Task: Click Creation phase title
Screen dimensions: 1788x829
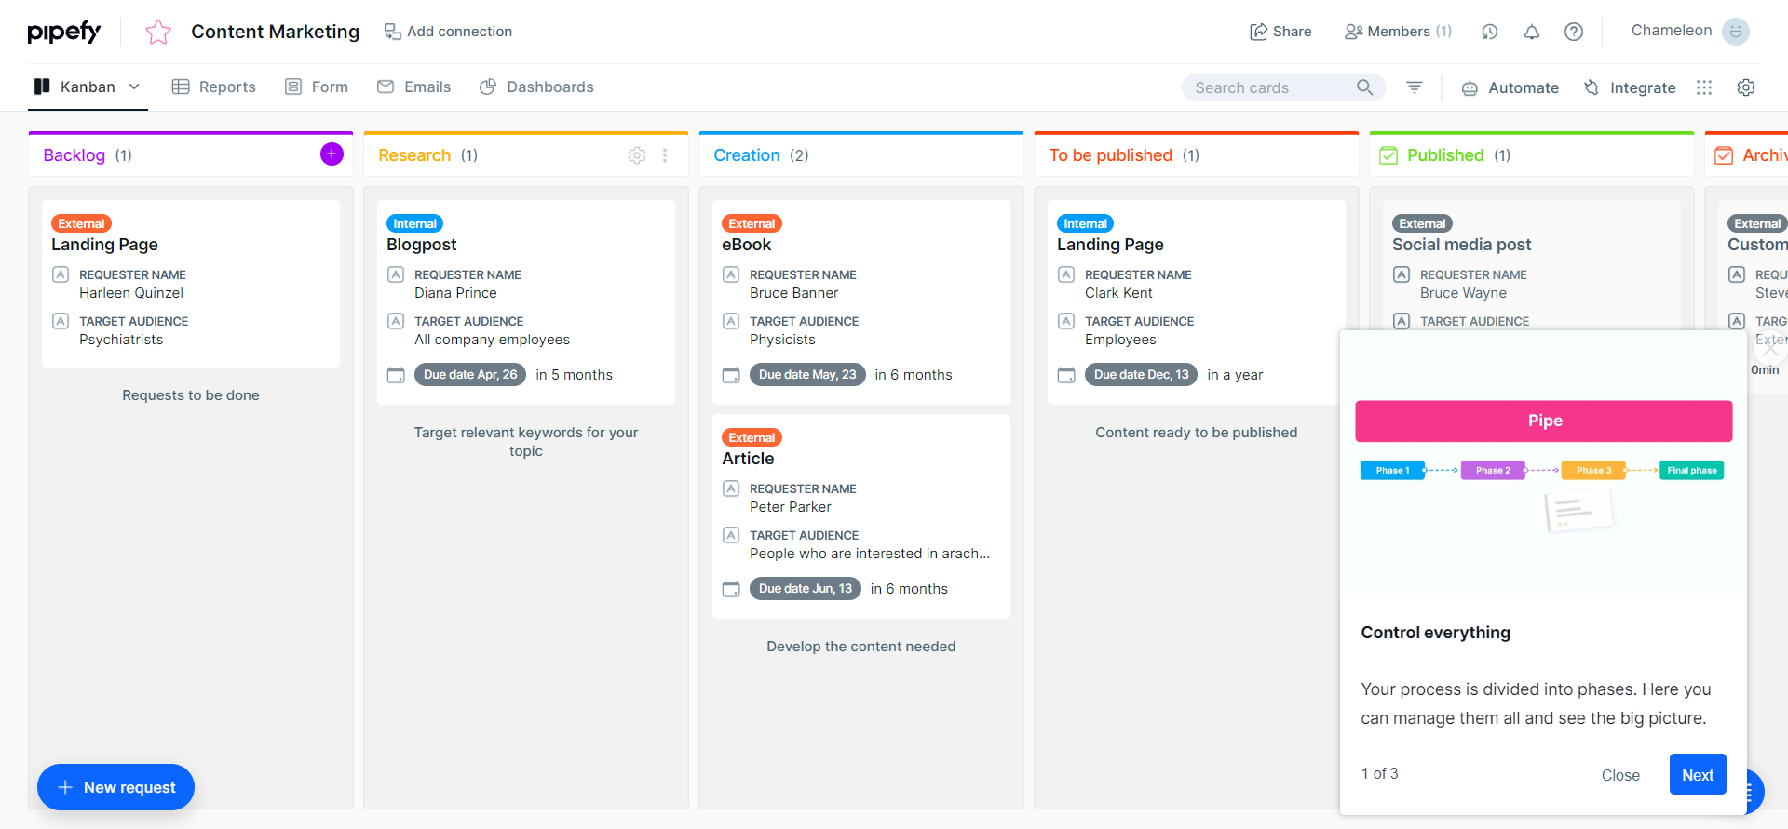Action: point(747,155)
